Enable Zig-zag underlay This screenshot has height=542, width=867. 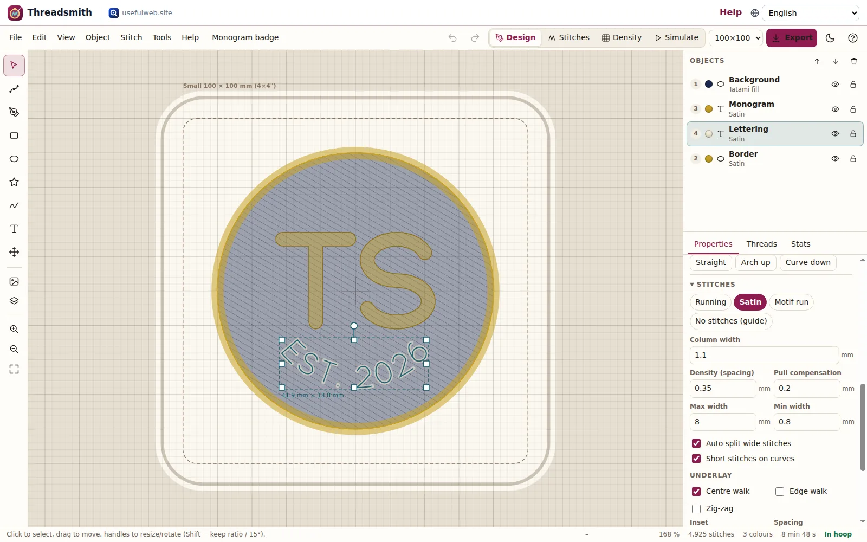tap(696, 509)
